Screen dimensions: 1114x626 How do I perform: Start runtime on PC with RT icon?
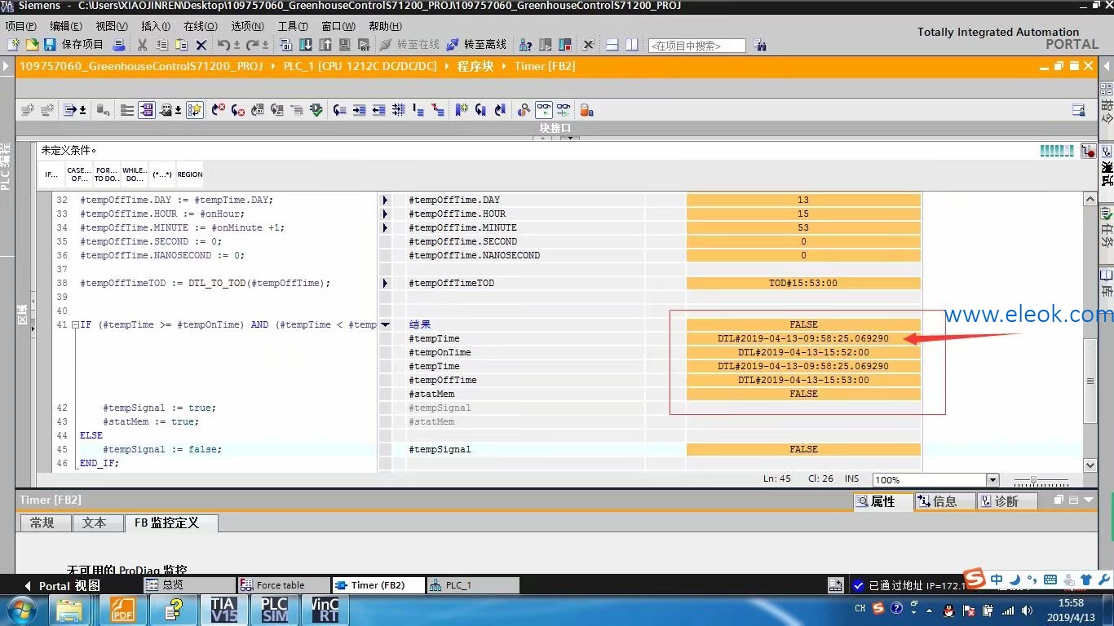point(364,45)
